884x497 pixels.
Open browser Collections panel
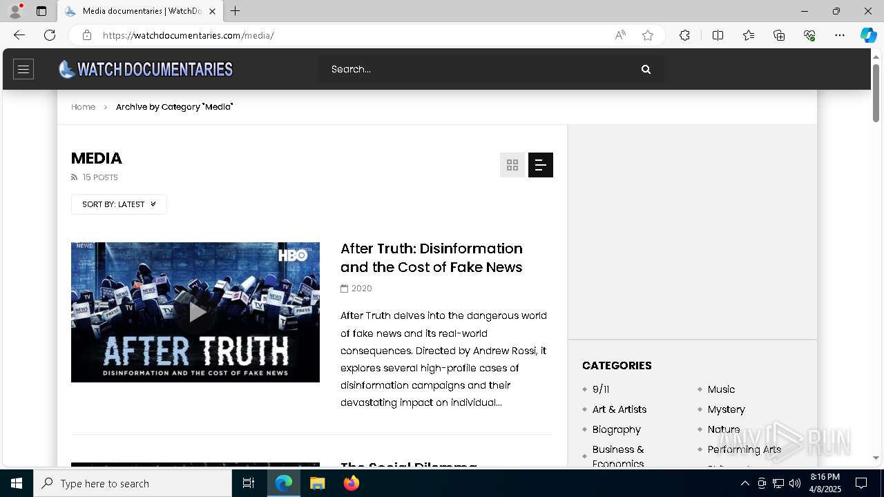click(779, 35)
